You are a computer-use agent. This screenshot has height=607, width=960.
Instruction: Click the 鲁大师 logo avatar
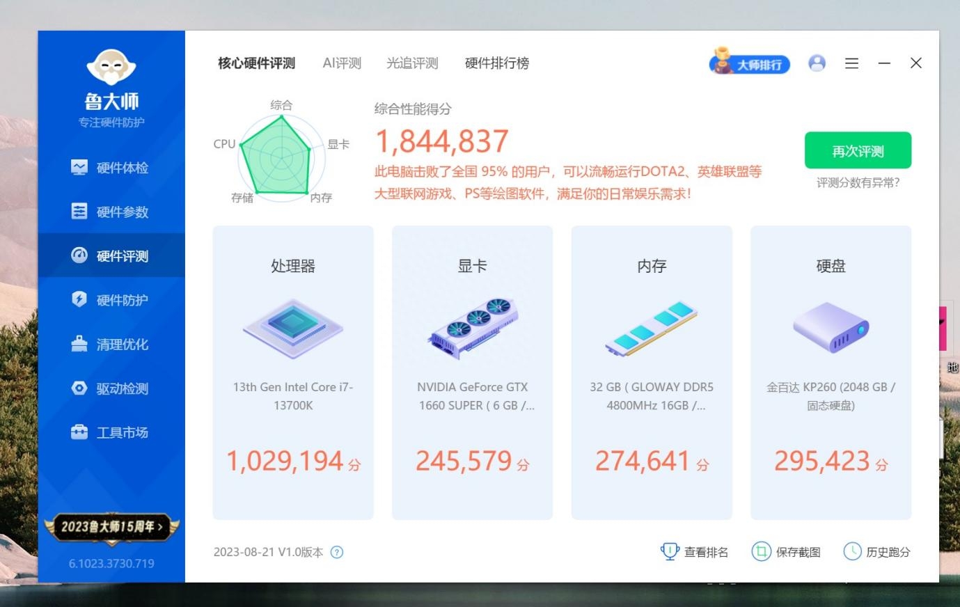pyautogui.click(x=111, y=67)
